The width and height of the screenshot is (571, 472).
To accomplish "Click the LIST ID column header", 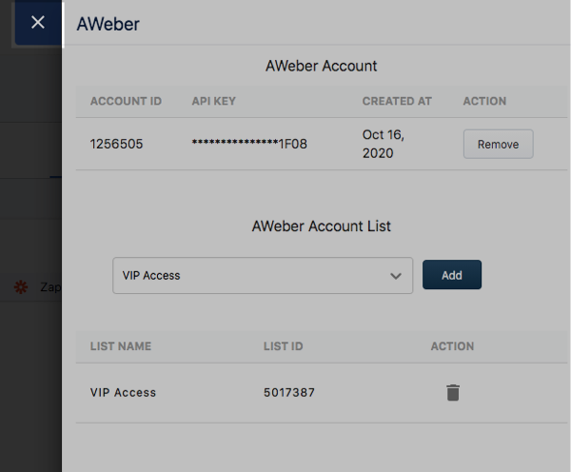I will point(284,346).
